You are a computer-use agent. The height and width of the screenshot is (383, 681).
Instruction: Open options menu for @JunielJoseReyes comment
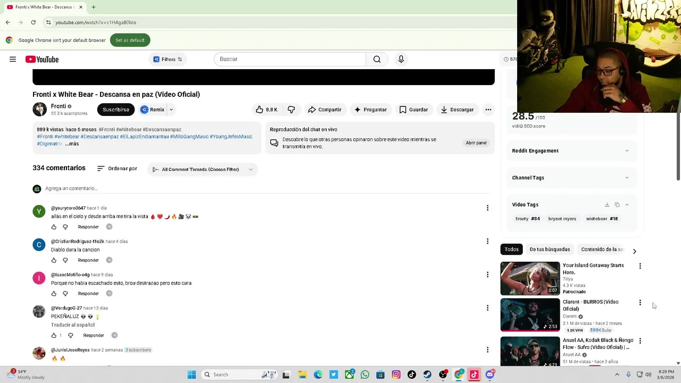pyautogui.click(x=487, y=350)
